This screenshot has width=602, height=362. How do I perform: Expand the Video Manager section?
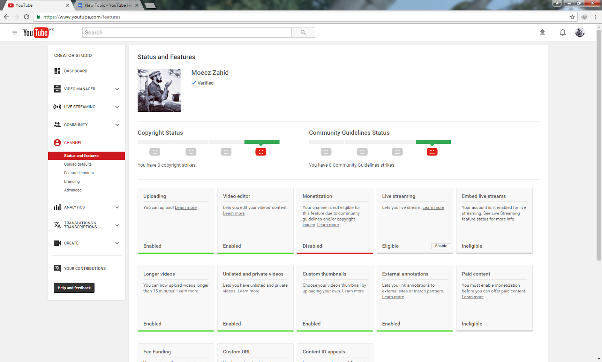[x=117, y=89]
